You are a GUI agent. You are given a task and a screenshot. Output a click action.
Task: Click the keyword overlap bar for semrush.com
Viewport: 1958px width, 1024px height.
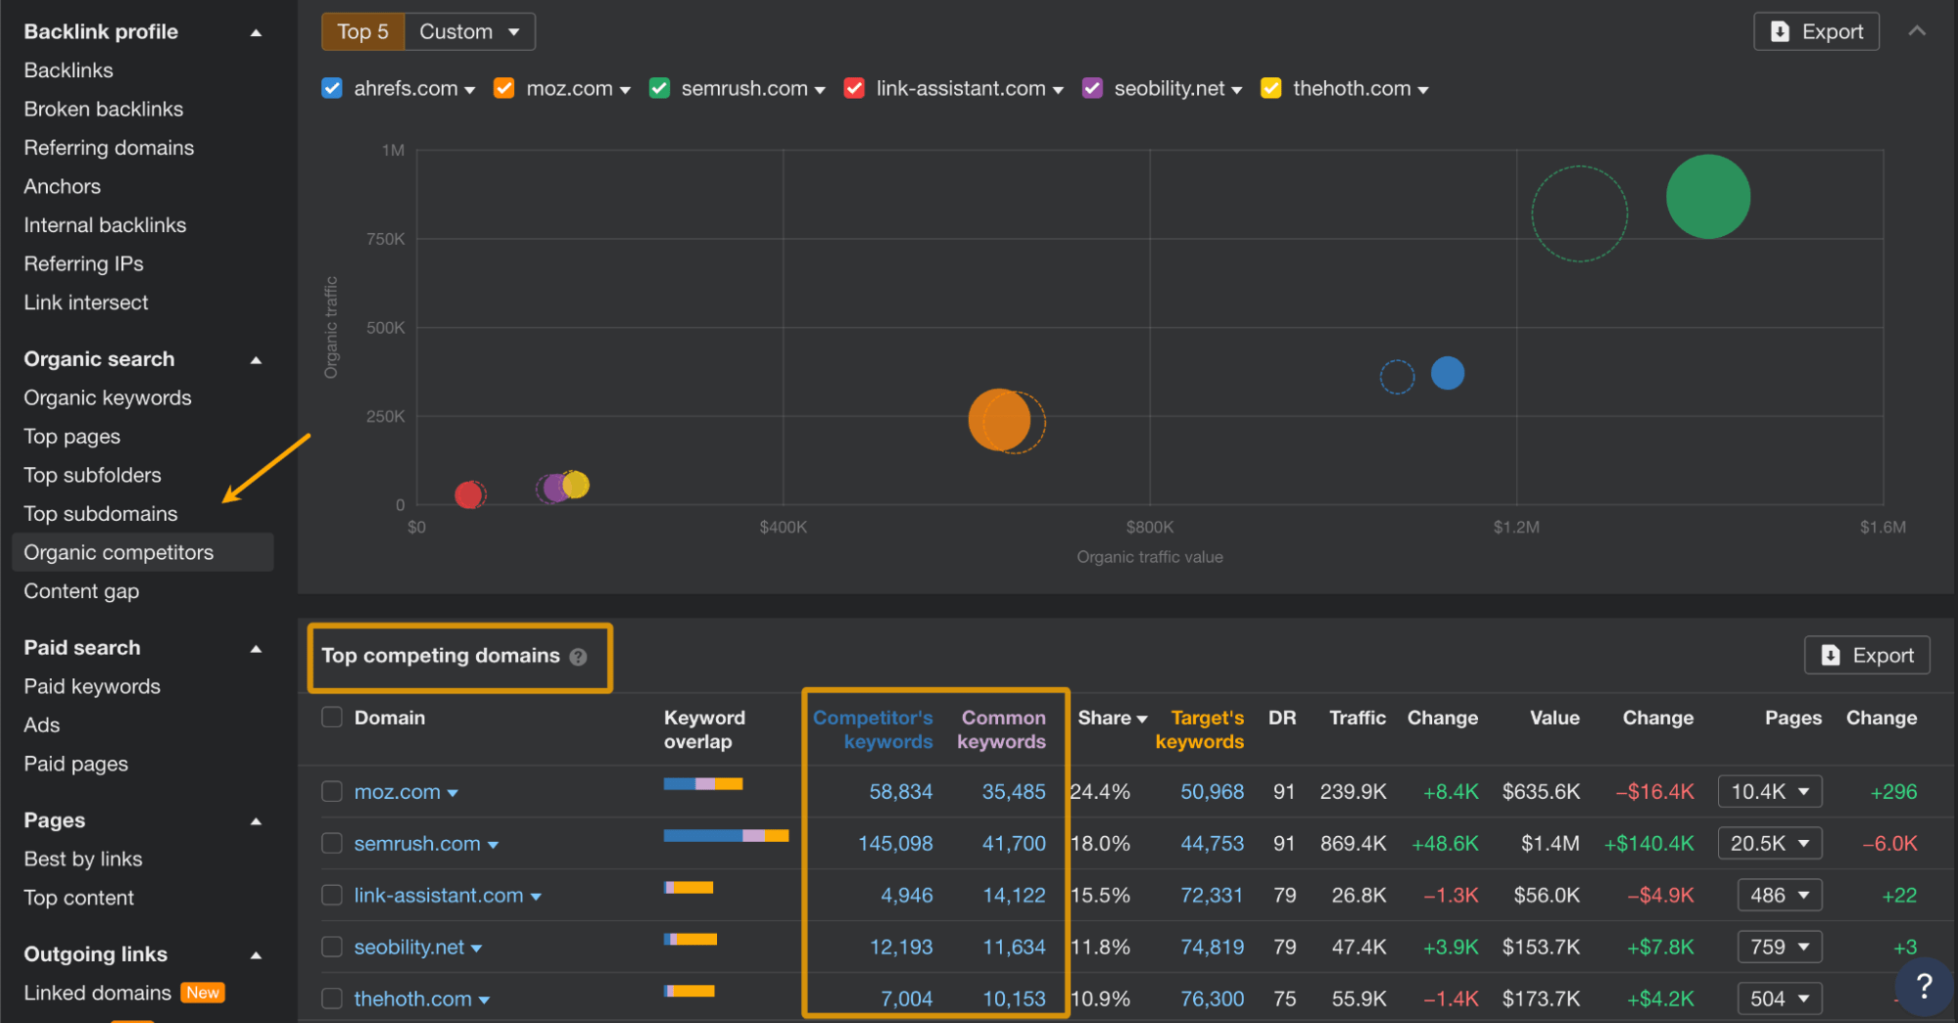point(725,835)
